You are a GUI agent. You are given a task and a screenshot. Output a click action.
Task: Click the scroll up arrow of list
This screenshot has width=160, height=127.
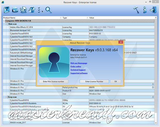tap(156, 18)
